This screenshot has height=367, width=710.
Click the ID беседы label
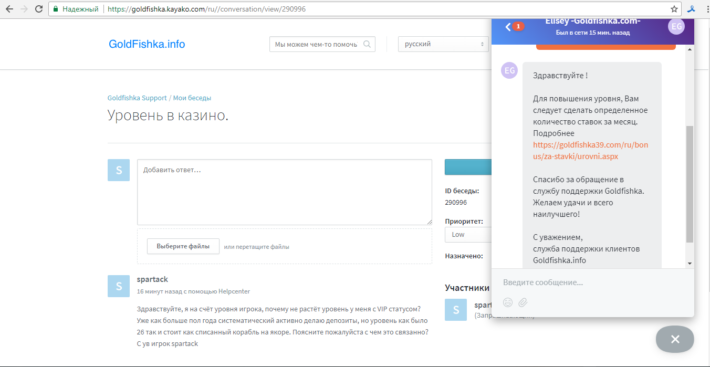(x=462, y=191)
